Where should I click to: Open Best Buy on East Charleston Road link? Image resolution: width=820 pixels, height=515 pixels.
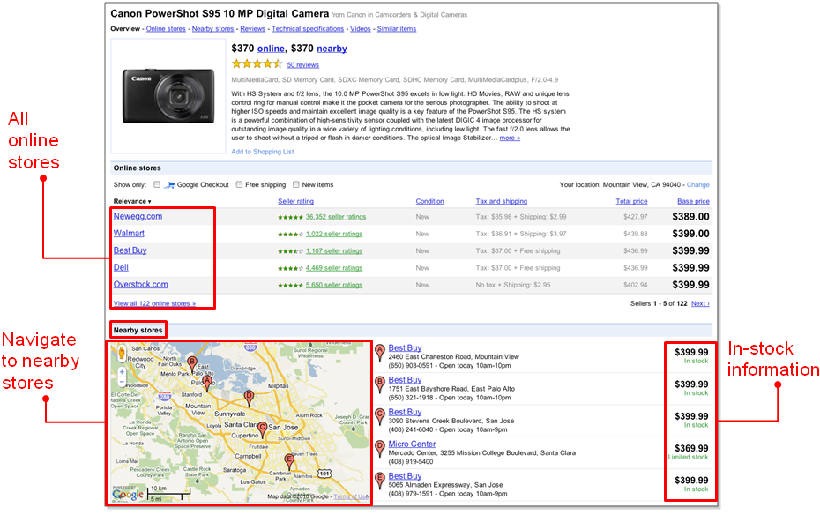pyautogui.click(x=405, y=347)
